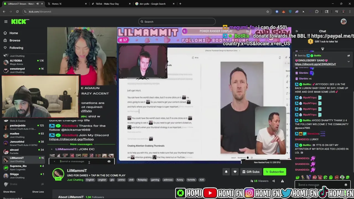The height and width of the screenshot is (199, 354).
Task: Click the notification bell next to Gift Subs
Action: point(226,172)
